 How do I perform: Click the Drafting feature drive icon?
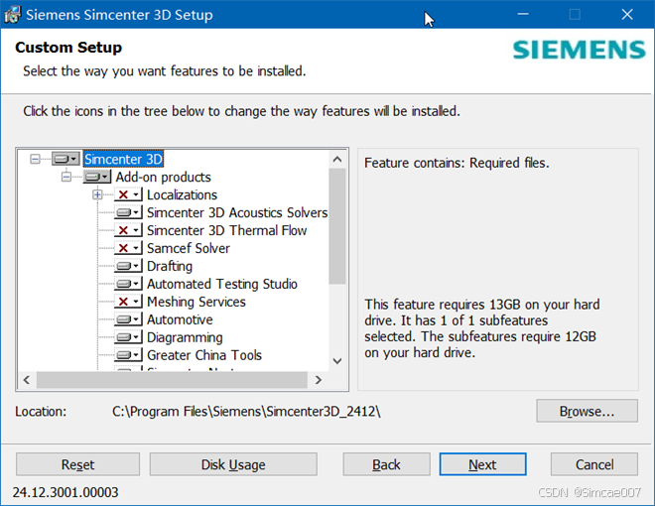128,266
